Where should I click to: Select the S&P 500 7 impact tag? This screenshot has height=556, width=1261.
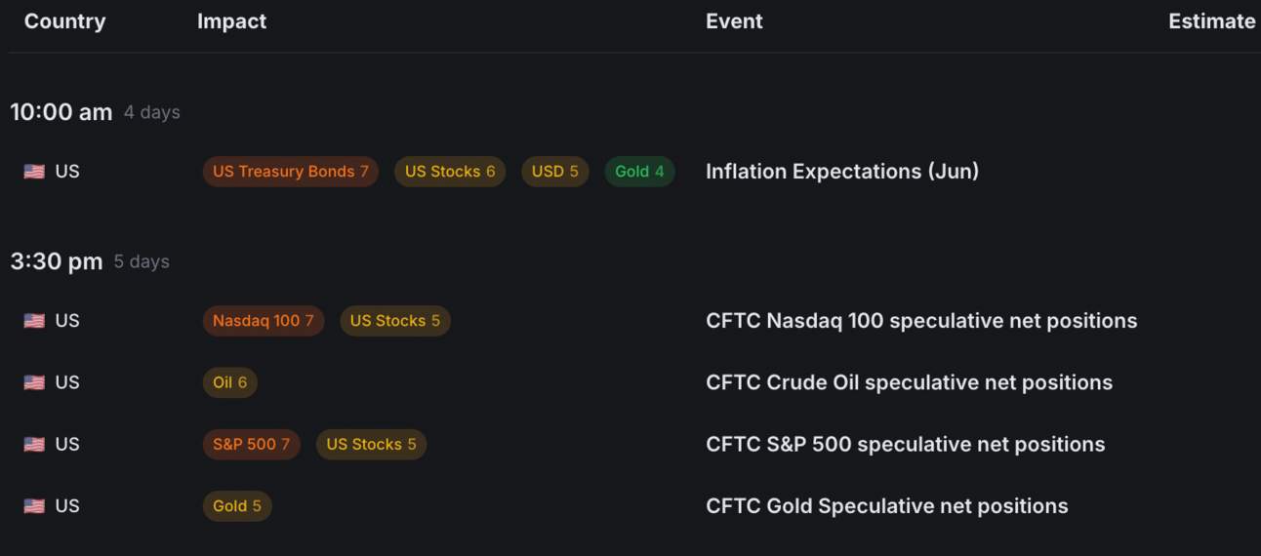251,445
